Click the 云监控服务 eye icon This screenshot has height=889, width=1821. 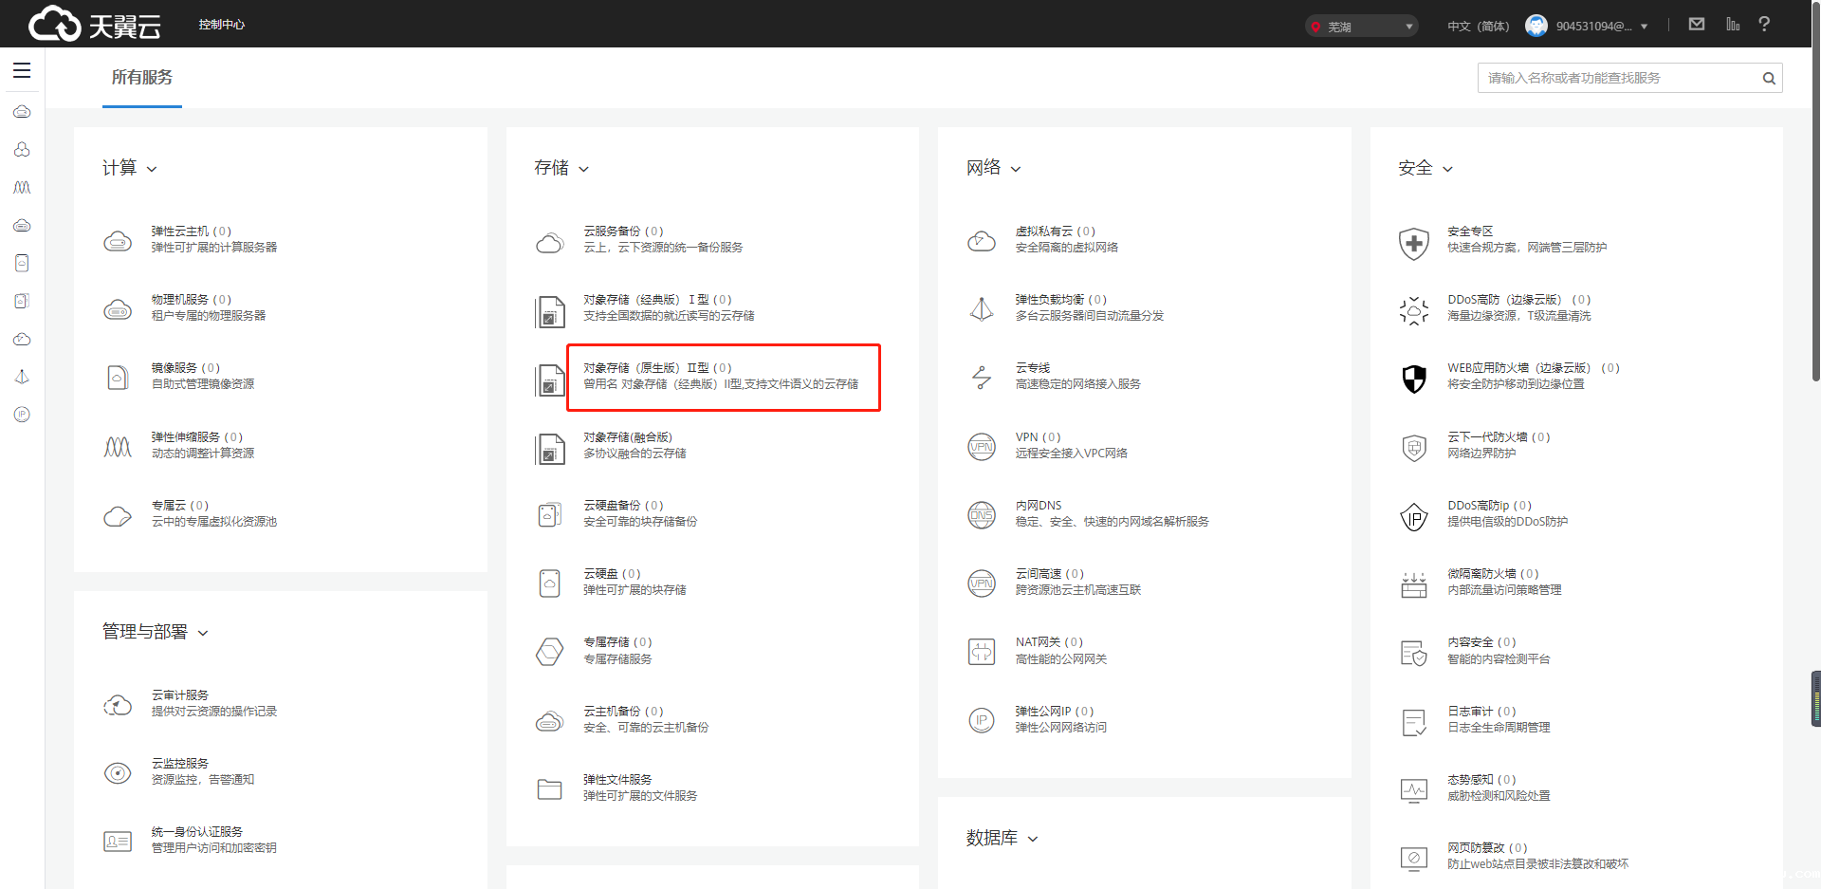pyautogui.click(x=118, y=773)
